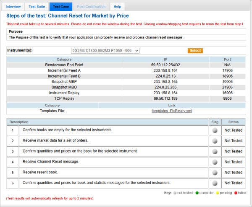Click the flag indicator for step 3
The height and width of the screenshot is (207, 252).
215,151
